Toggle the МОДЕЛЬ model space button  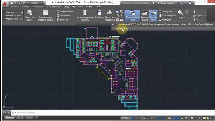(125, 118)
